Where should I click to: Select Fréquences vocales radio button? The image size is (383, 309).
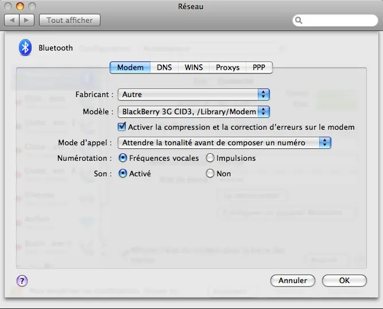(x=123, y=158)
